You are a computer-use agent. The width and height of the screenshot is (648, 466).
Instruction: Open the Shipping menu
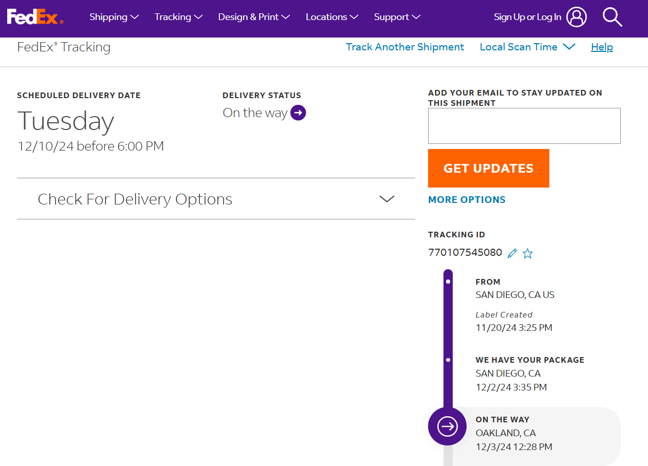click(114, 17)
